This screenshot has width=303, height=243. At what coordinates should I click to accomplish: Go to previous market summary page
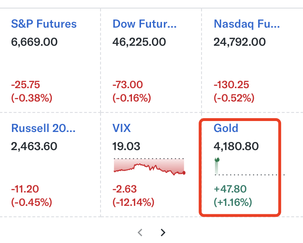[x=140, y=233]
